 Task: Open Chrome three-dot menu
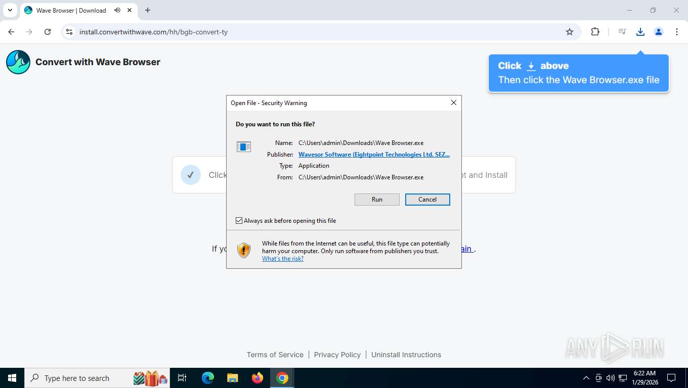(677, 32)
